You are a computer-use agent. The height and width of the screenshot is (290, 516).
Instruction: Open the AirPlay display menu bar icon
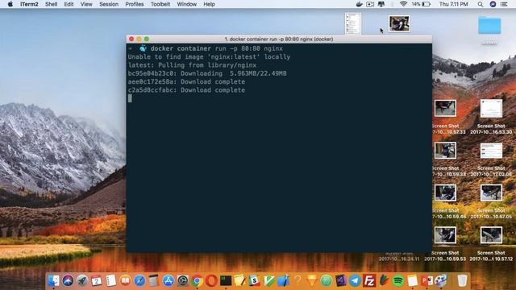[x=381, y=4]
